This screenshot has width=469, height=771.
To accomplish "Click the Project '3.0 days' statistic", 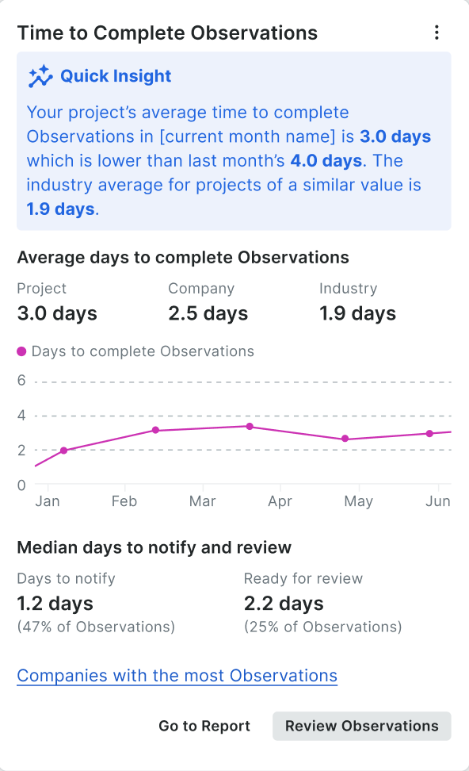I will click(x=57, y=313).
